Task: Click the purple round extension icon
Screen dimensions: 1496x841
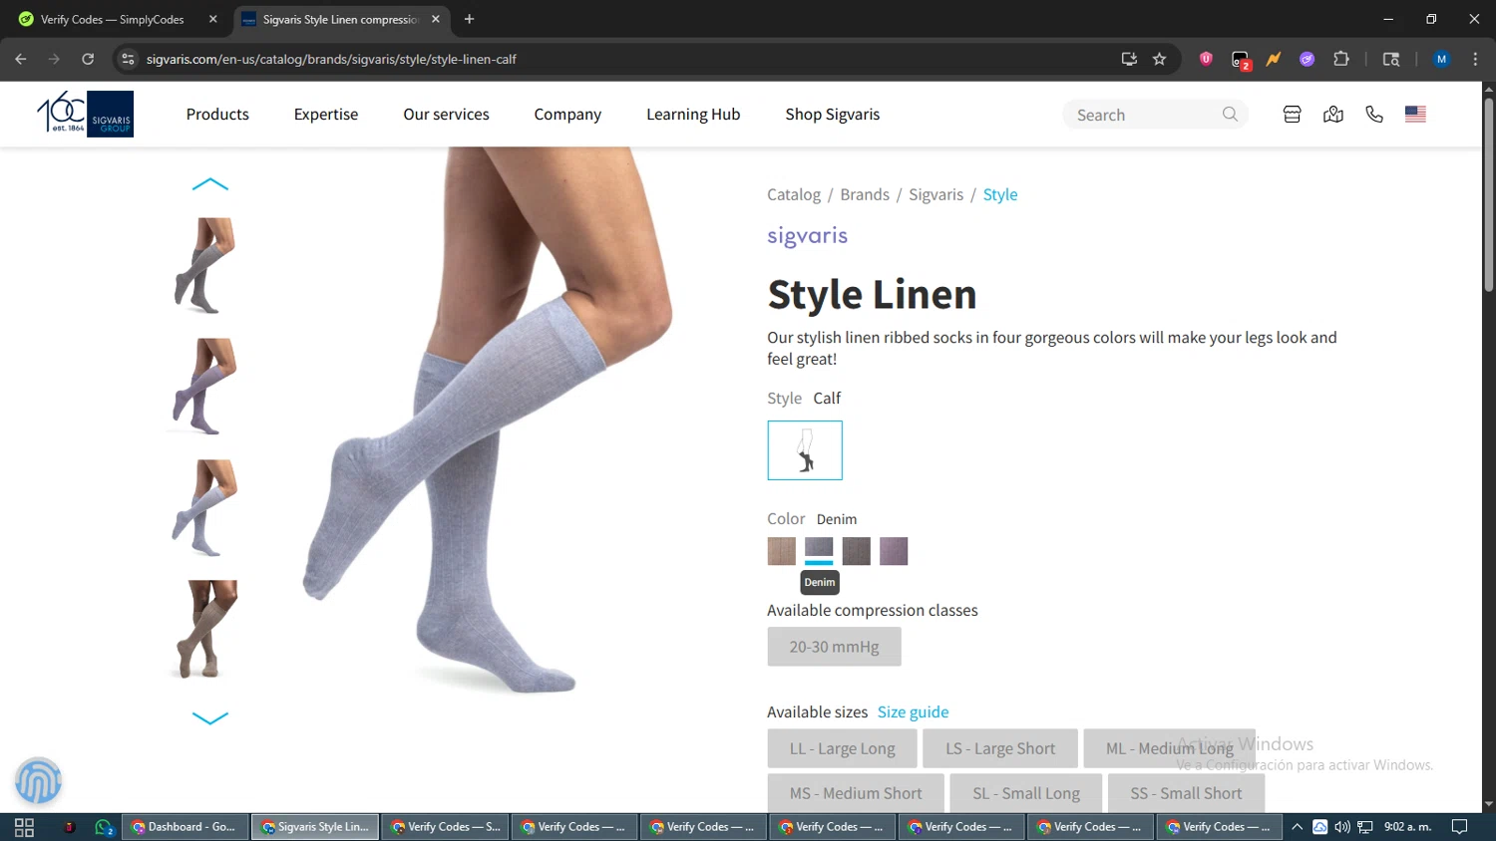Action: pos(1307,59)
